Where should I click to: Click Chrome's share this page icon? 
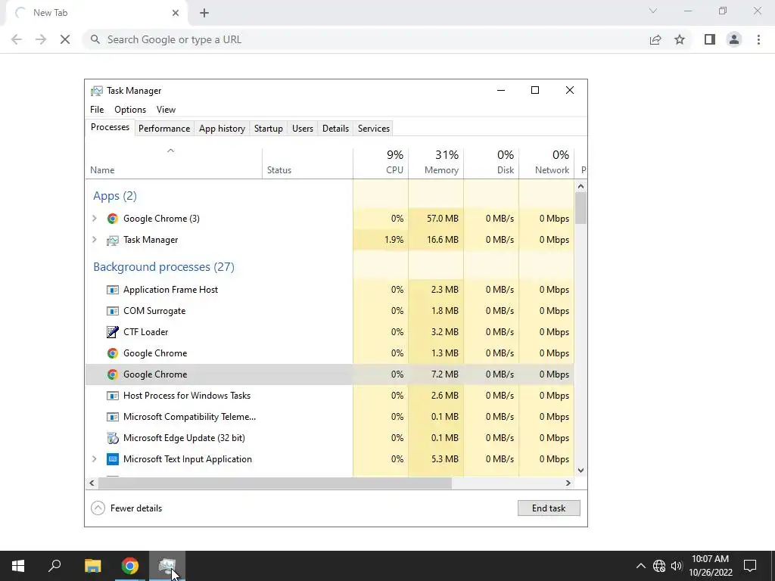click(655, 39)
